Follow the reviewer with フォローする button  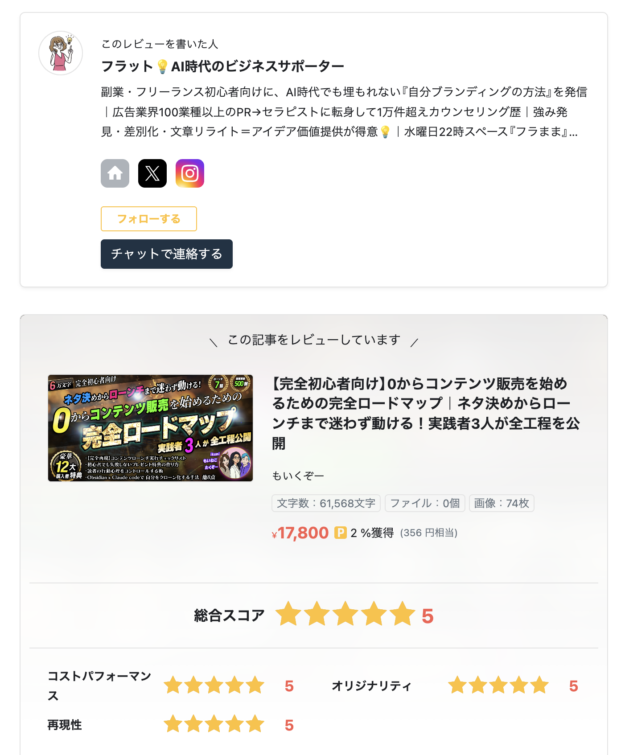coord(149,219)
